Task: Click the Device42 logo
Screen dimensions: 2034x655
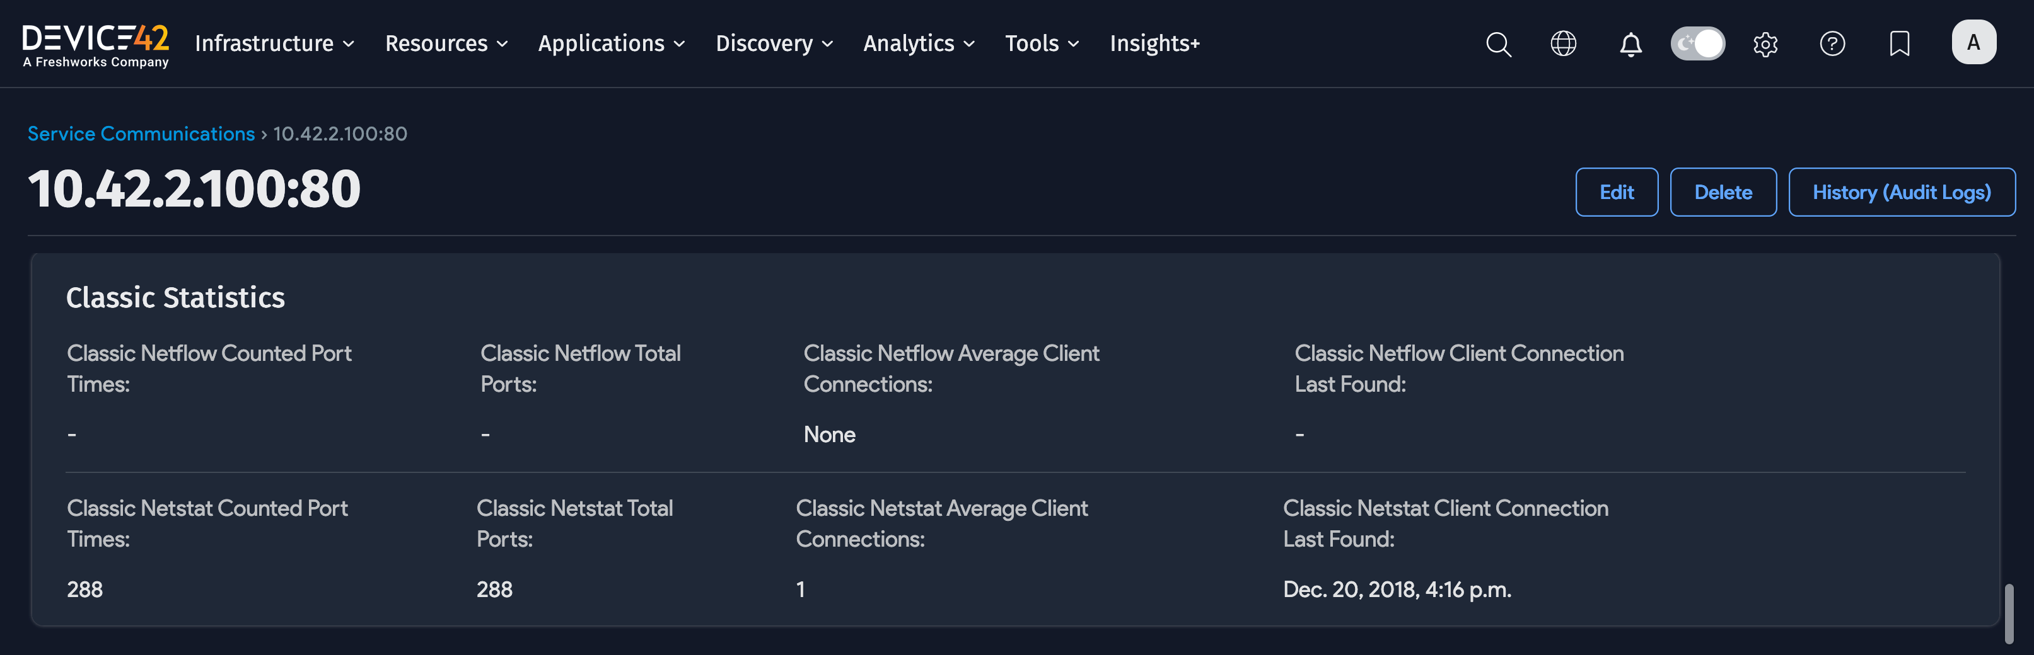Action: coord(96,44)
